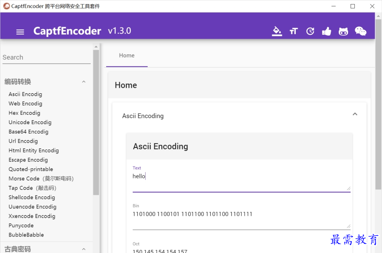The width and height of the screenshot is (382, 253).
Task: Open Shellcode Encodig in sidebar
Action: pos(32,197)
